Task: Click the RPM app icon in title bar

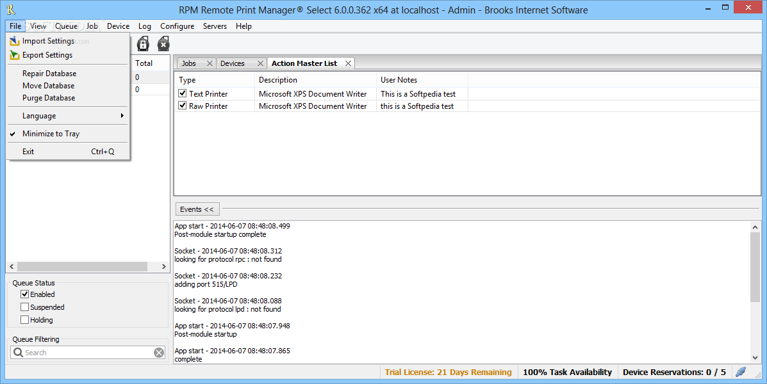Action: pos(11,10)
